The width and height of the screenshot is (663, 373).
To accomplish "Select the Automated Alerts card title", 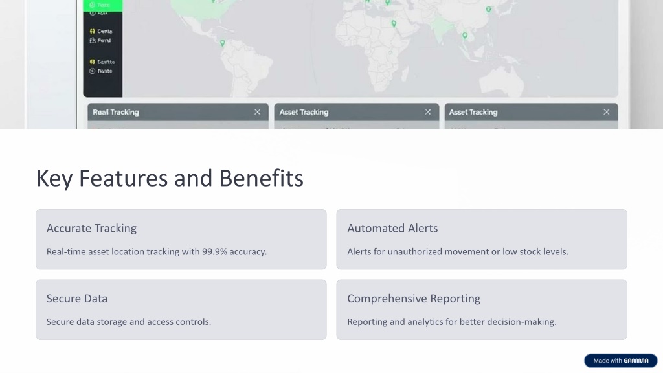I will coord(392,229).
